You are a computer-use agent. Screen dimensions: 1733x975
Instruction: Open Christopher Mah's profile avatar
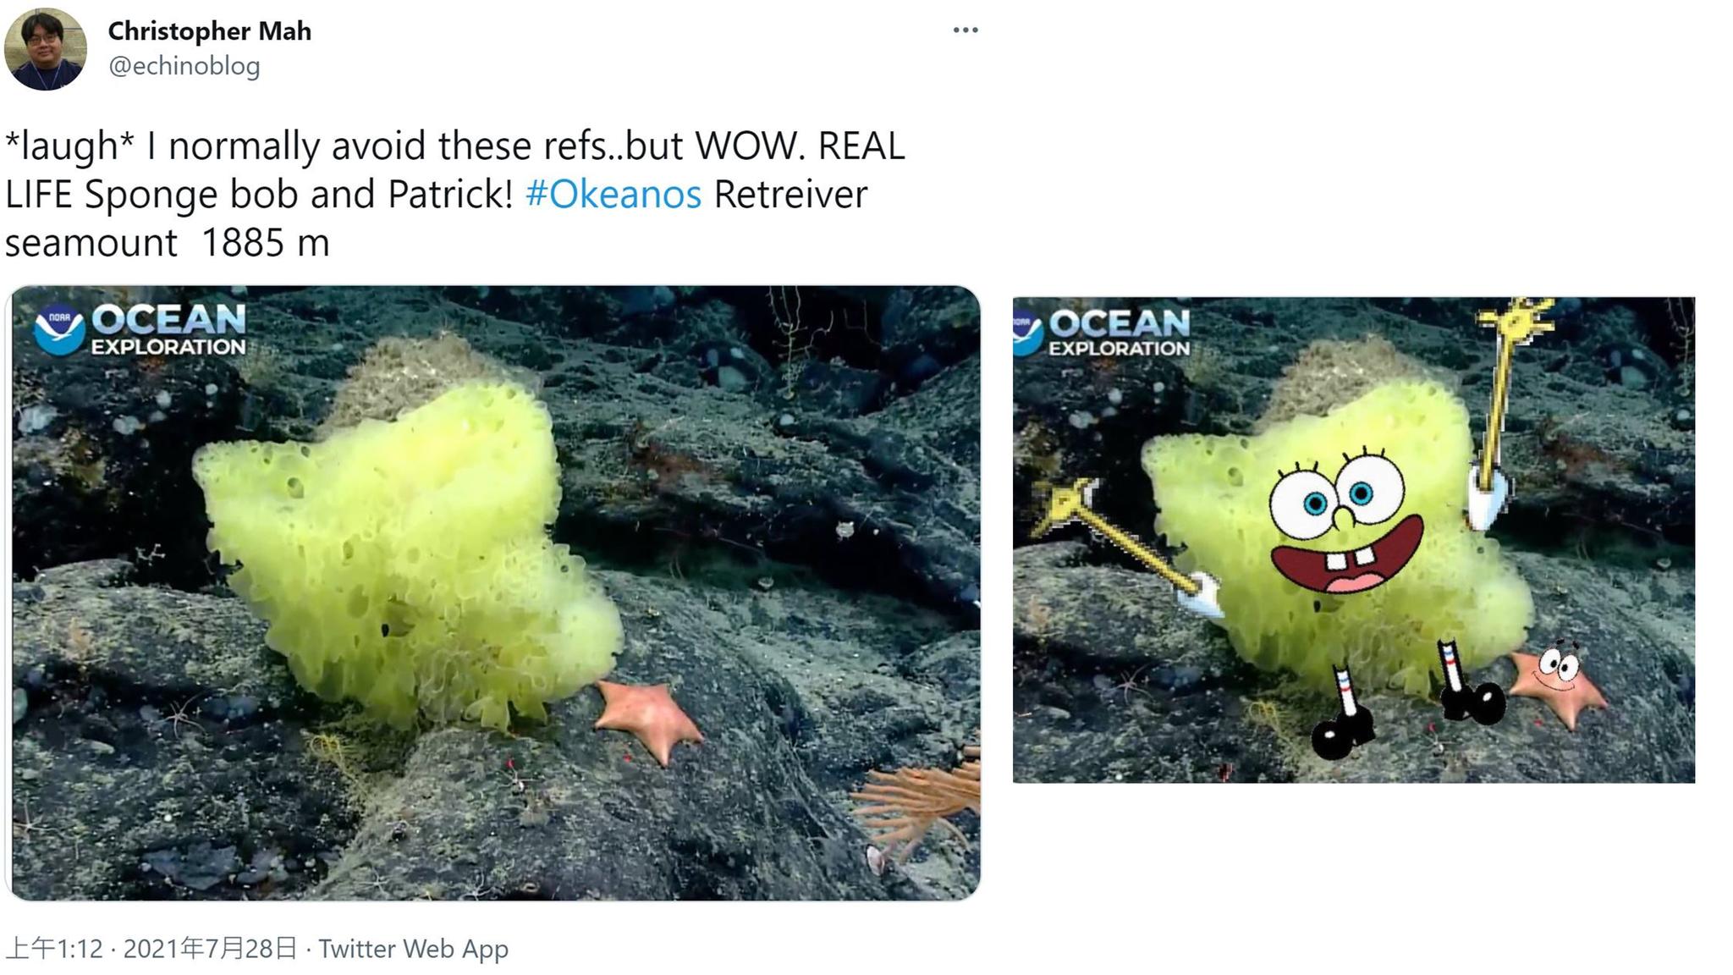pos(46,48)
